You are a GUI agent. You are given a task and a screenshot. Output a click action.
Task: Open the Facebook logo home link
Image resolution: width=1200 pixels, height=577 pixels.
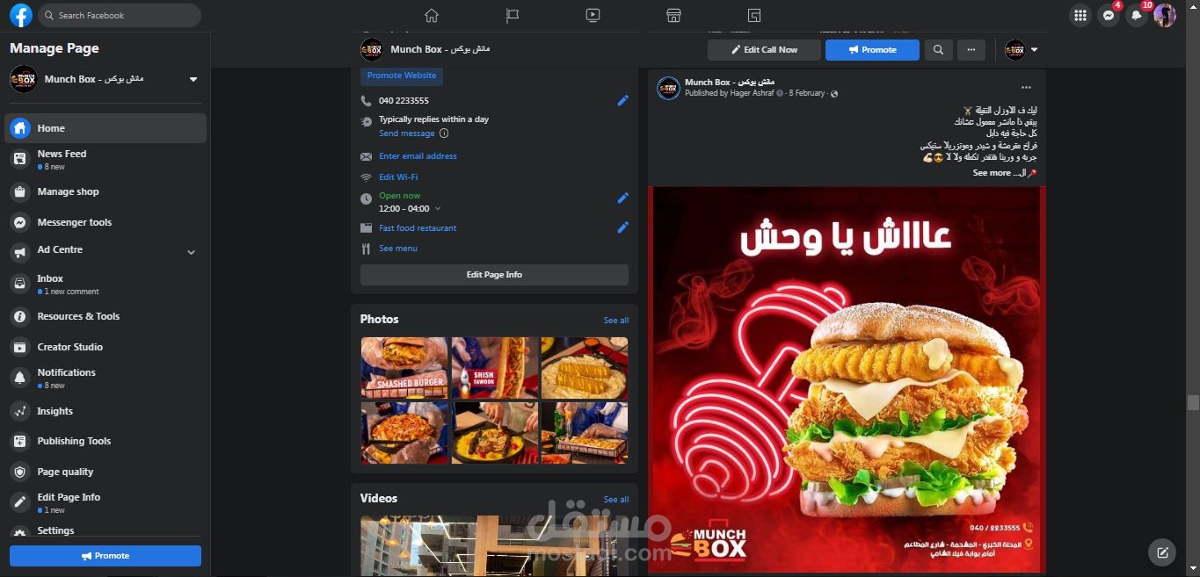(20, 15)
